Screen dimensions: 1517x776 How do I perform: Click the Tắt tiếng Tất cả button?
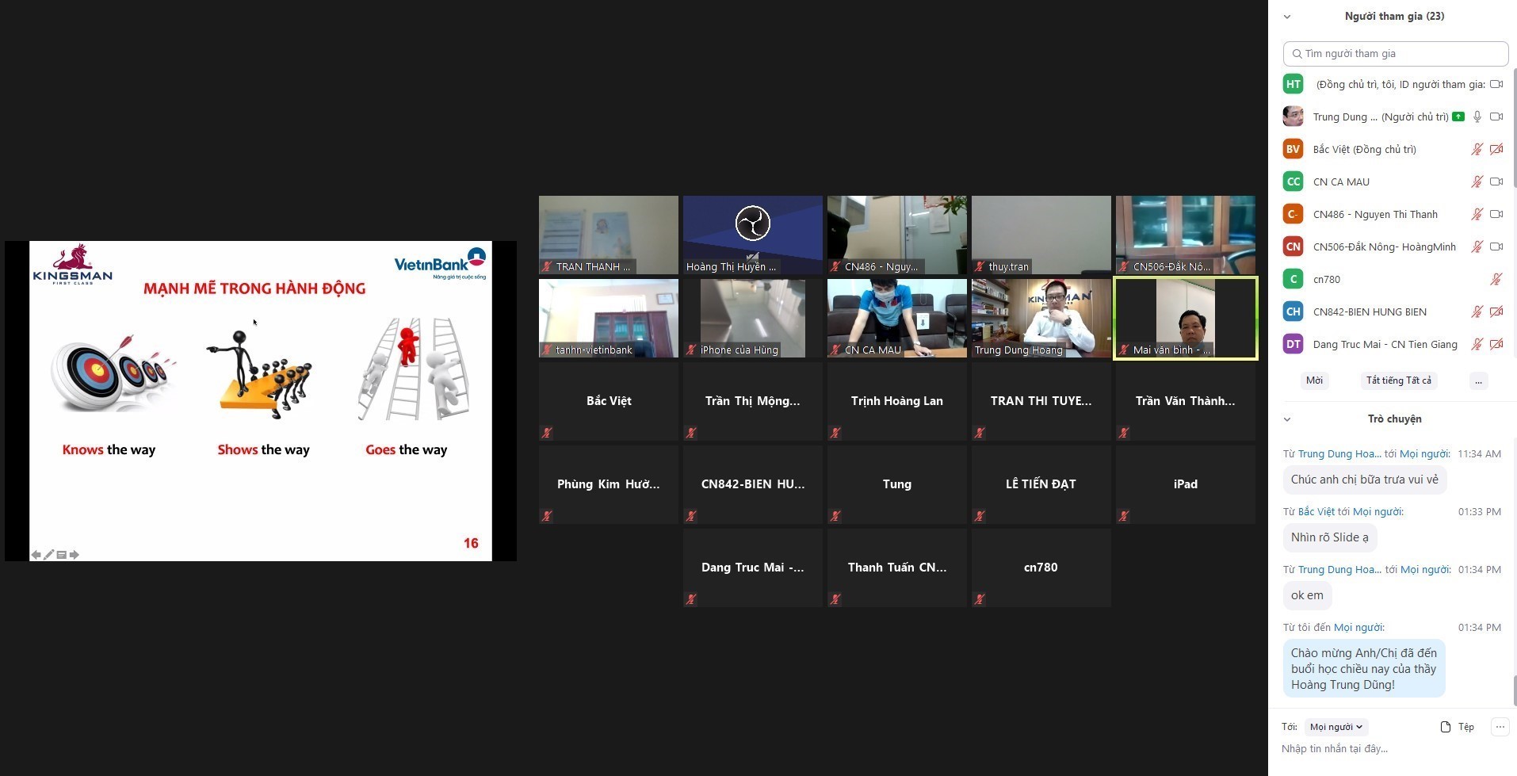click(x=1398, y=380)
